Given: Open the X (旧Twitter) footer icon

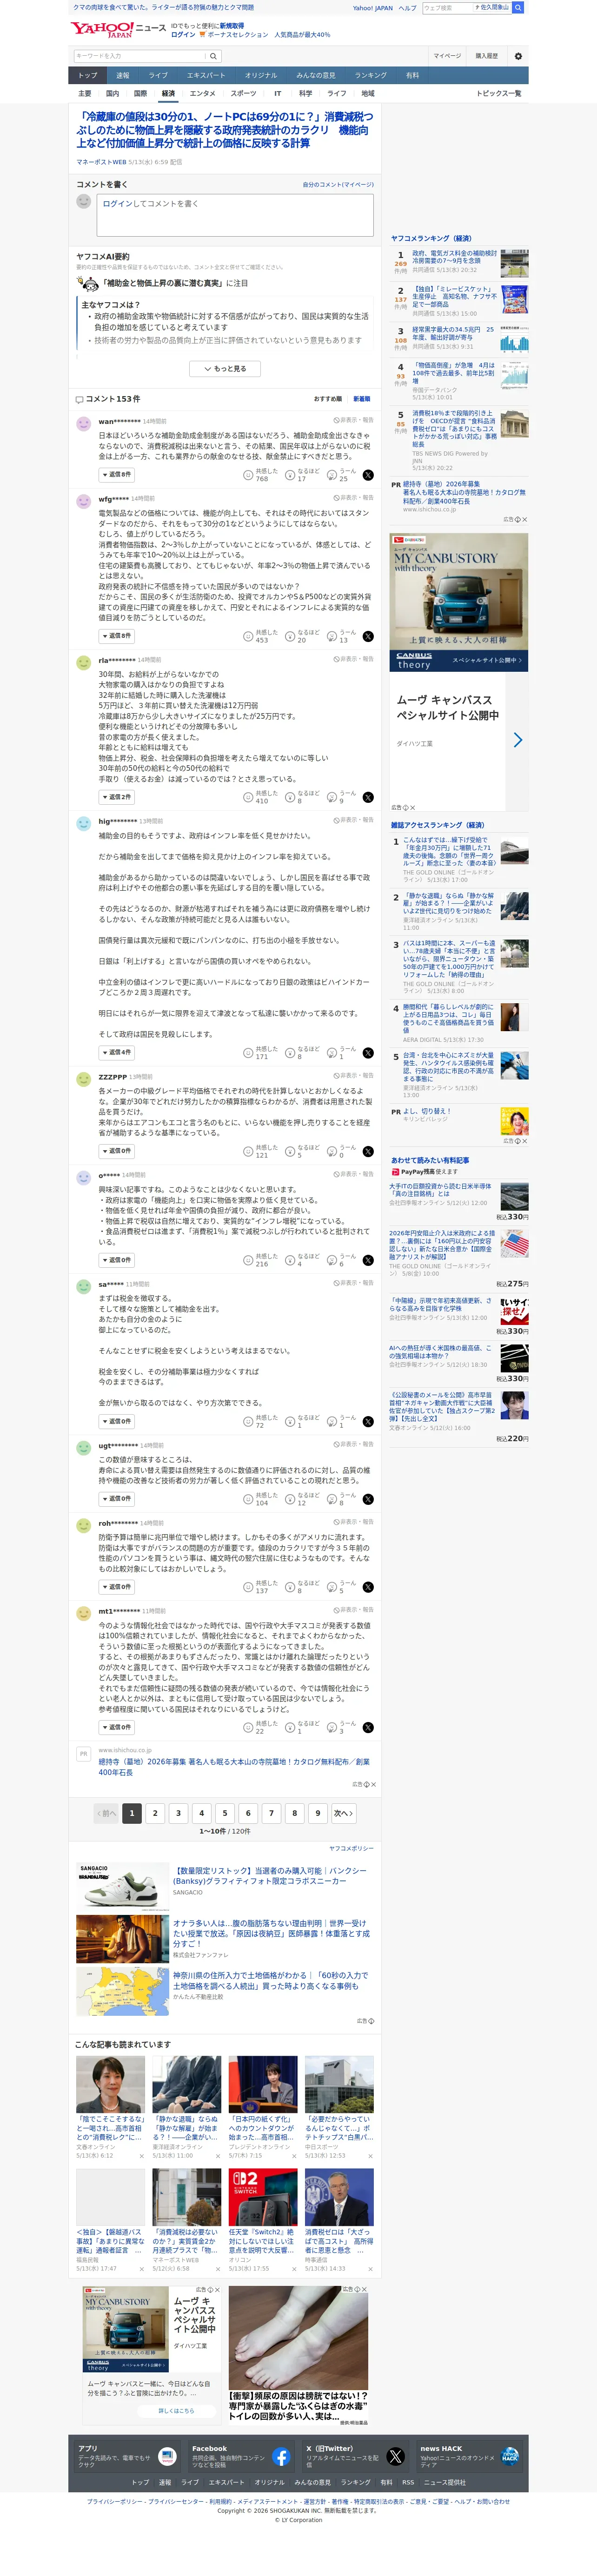Looking at the screenshot, I should coord(395,2456).
